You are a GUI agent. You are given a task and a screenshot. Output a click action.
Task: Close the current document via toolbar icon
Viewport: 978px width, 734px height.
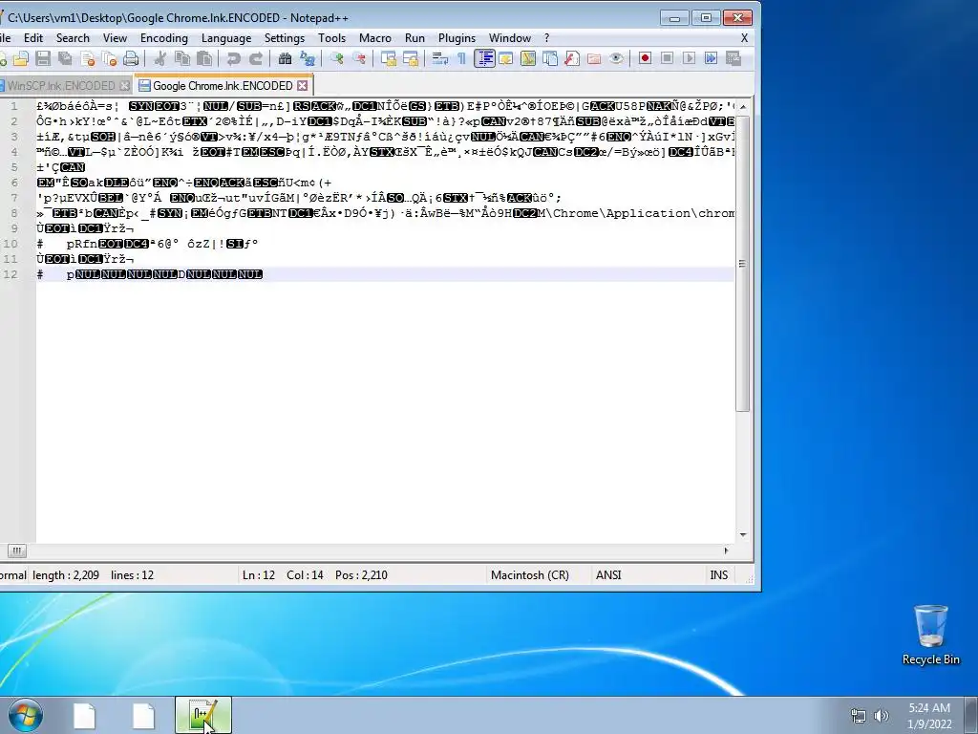[x=88, y=58]
